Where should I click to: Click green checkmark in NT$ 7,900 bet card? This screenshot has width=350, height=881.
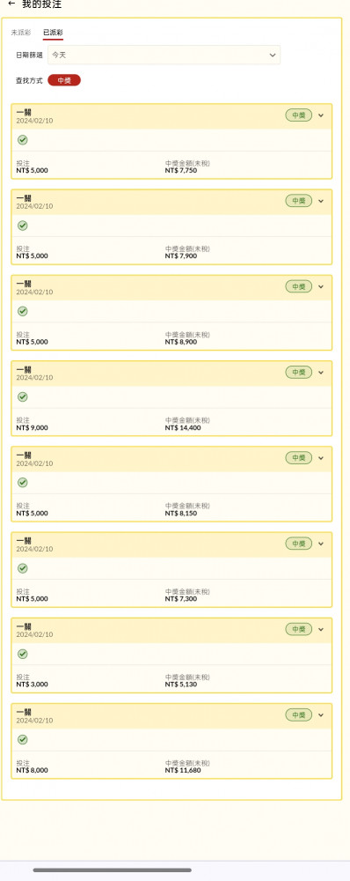coord(23,226)
